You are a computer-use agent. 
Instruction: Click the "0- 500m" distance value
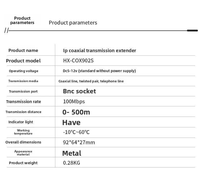tap(76, 112)
